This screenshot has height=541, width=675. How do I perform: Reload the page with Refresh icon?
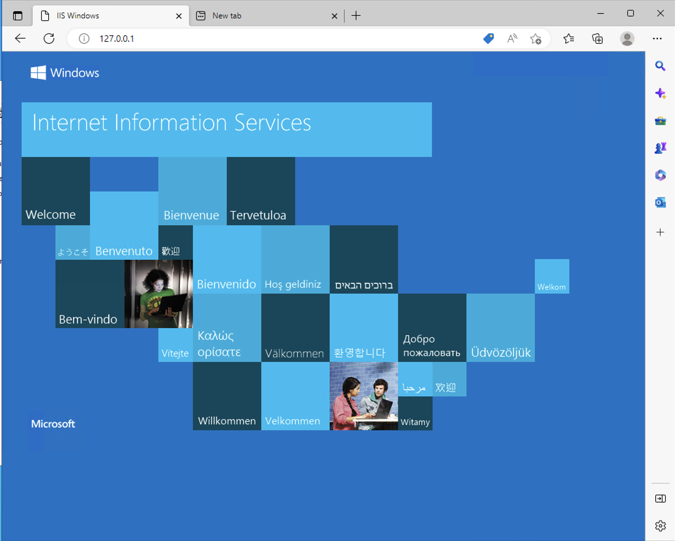pyautogui.click(x=49, y=39)
